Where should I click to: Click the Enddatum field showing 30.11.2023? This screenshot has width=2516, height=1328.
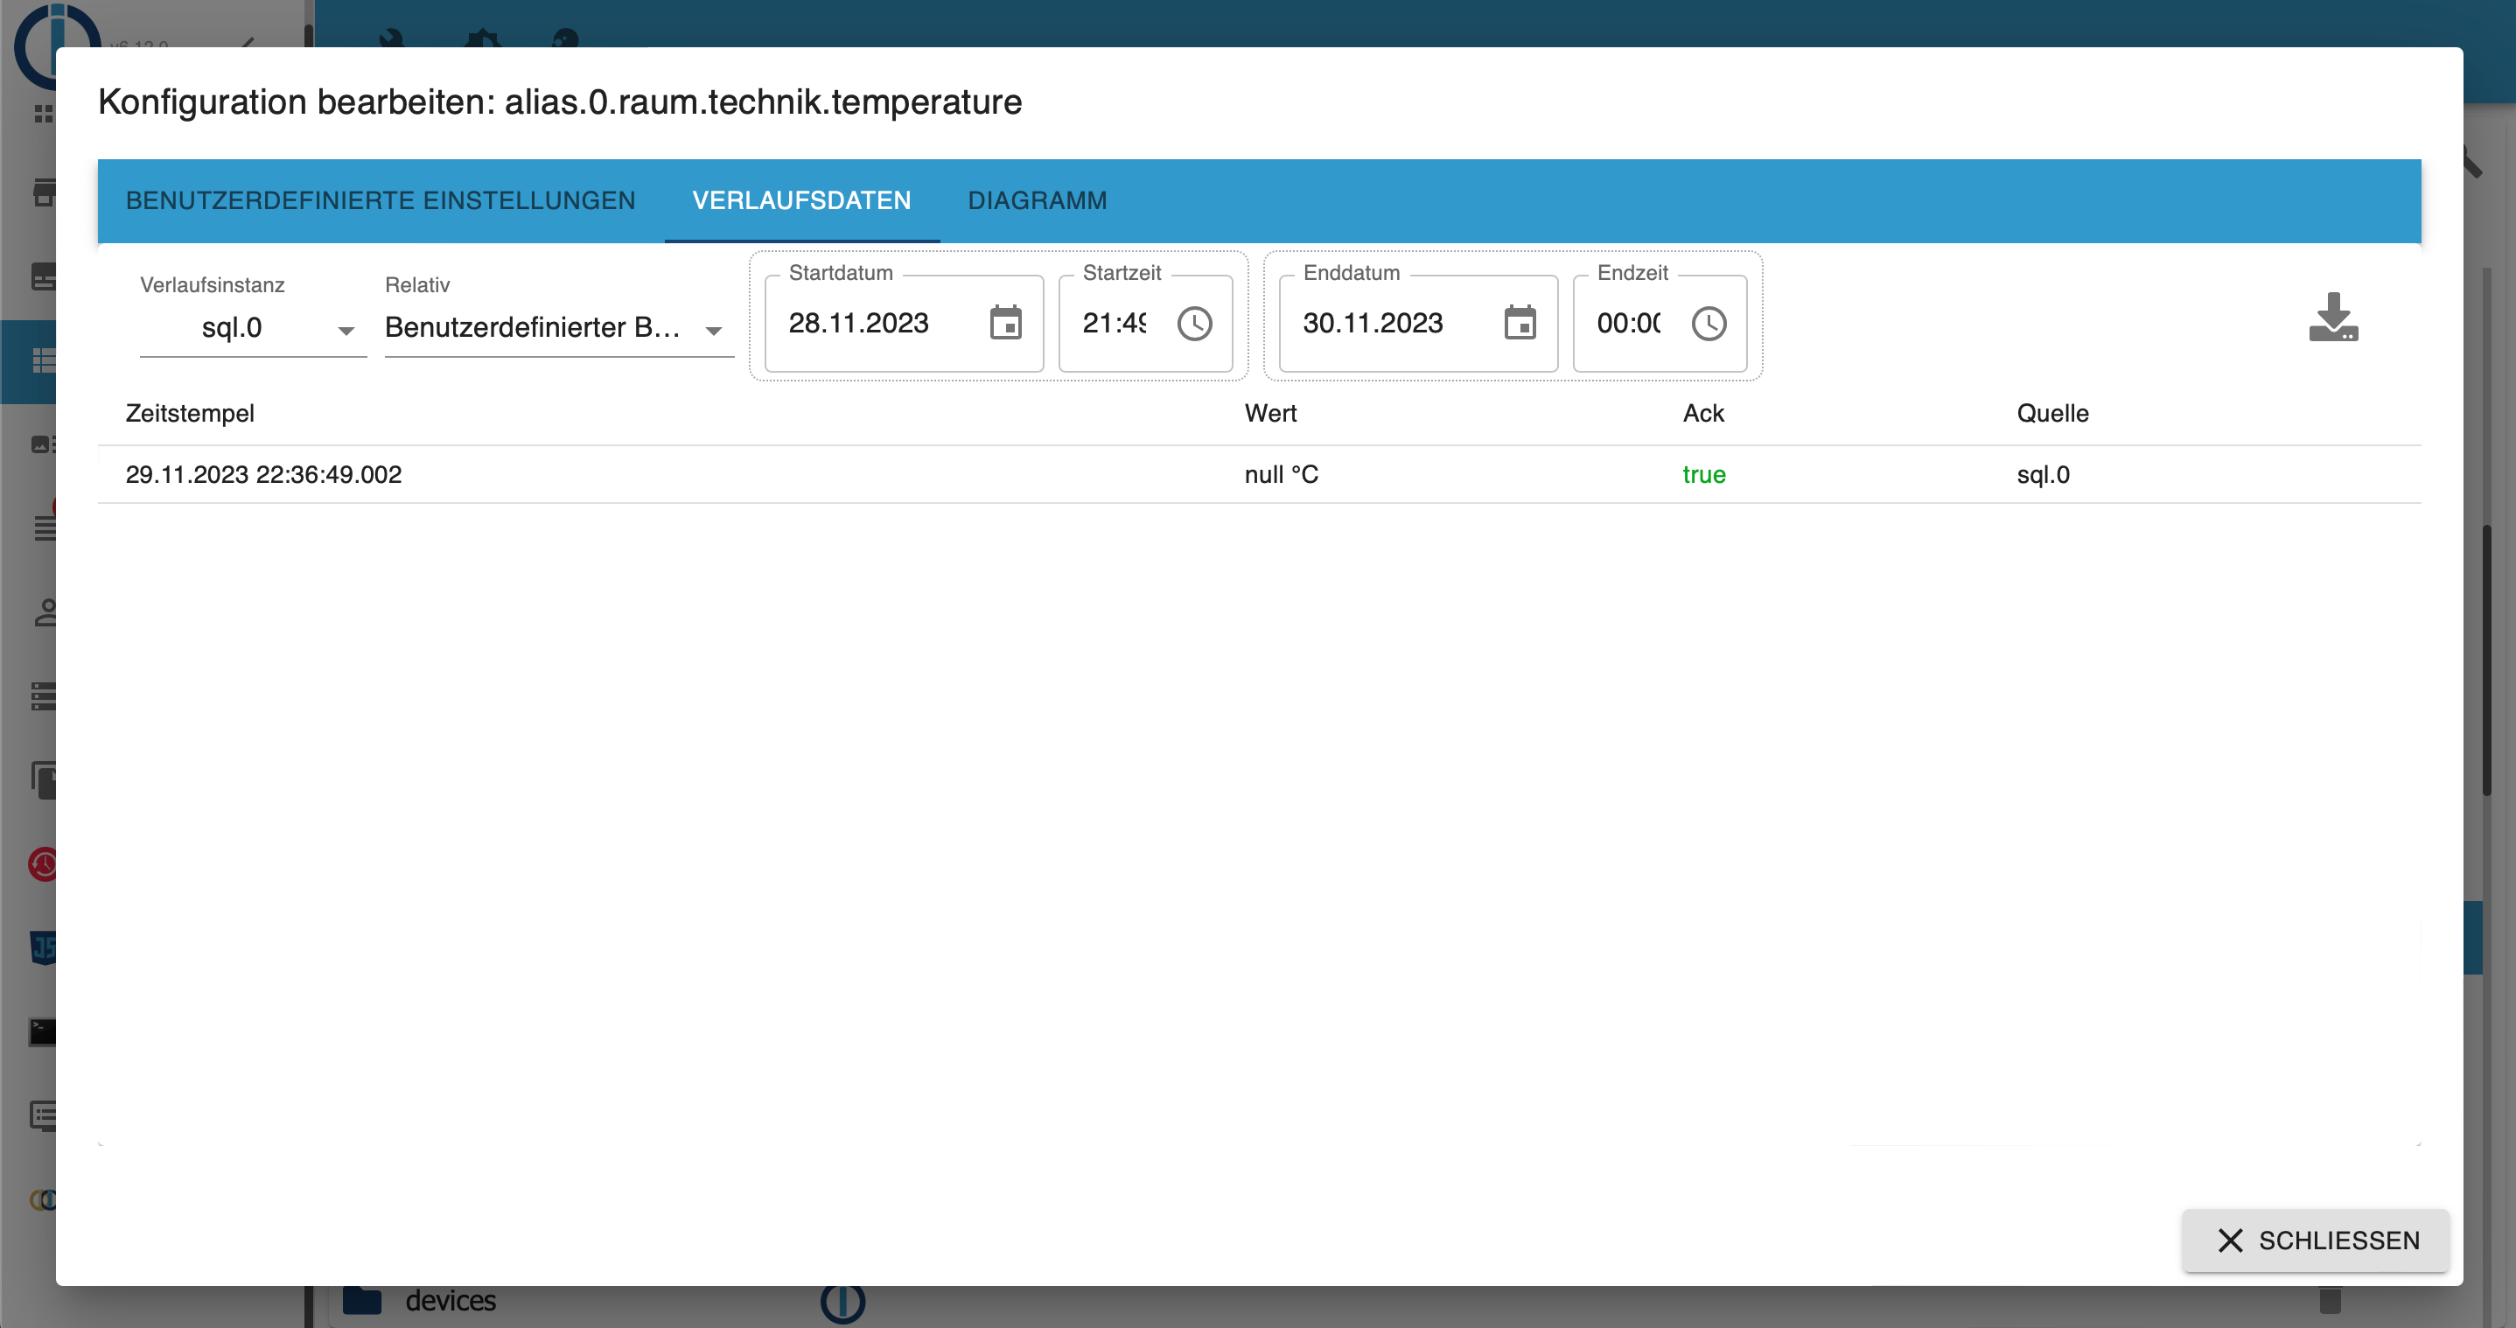[x=1373, y=323]
